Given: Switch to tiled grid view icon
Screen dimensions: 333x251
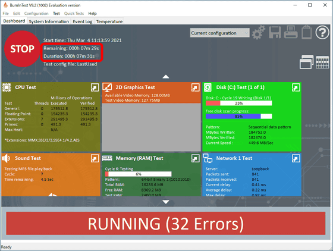Looking at the screenshot, I should [322, 62].
